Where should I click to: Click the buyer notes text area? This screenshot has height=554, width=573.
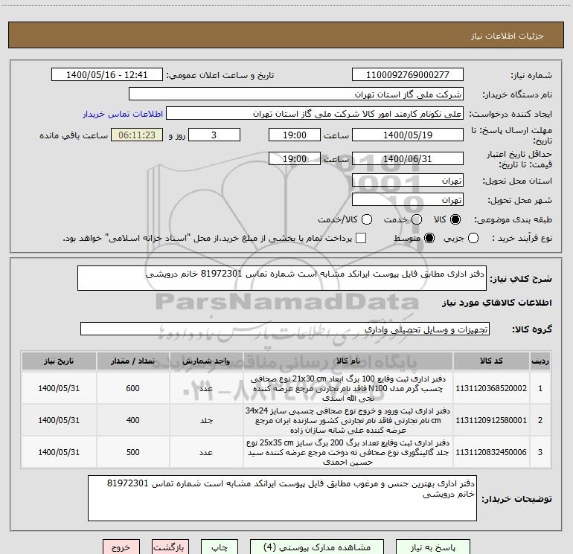pos(282,498)
